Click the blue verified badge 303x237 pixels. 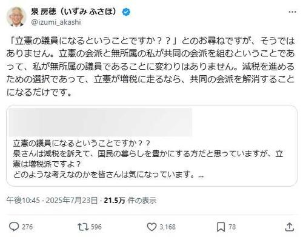(126, 12)
